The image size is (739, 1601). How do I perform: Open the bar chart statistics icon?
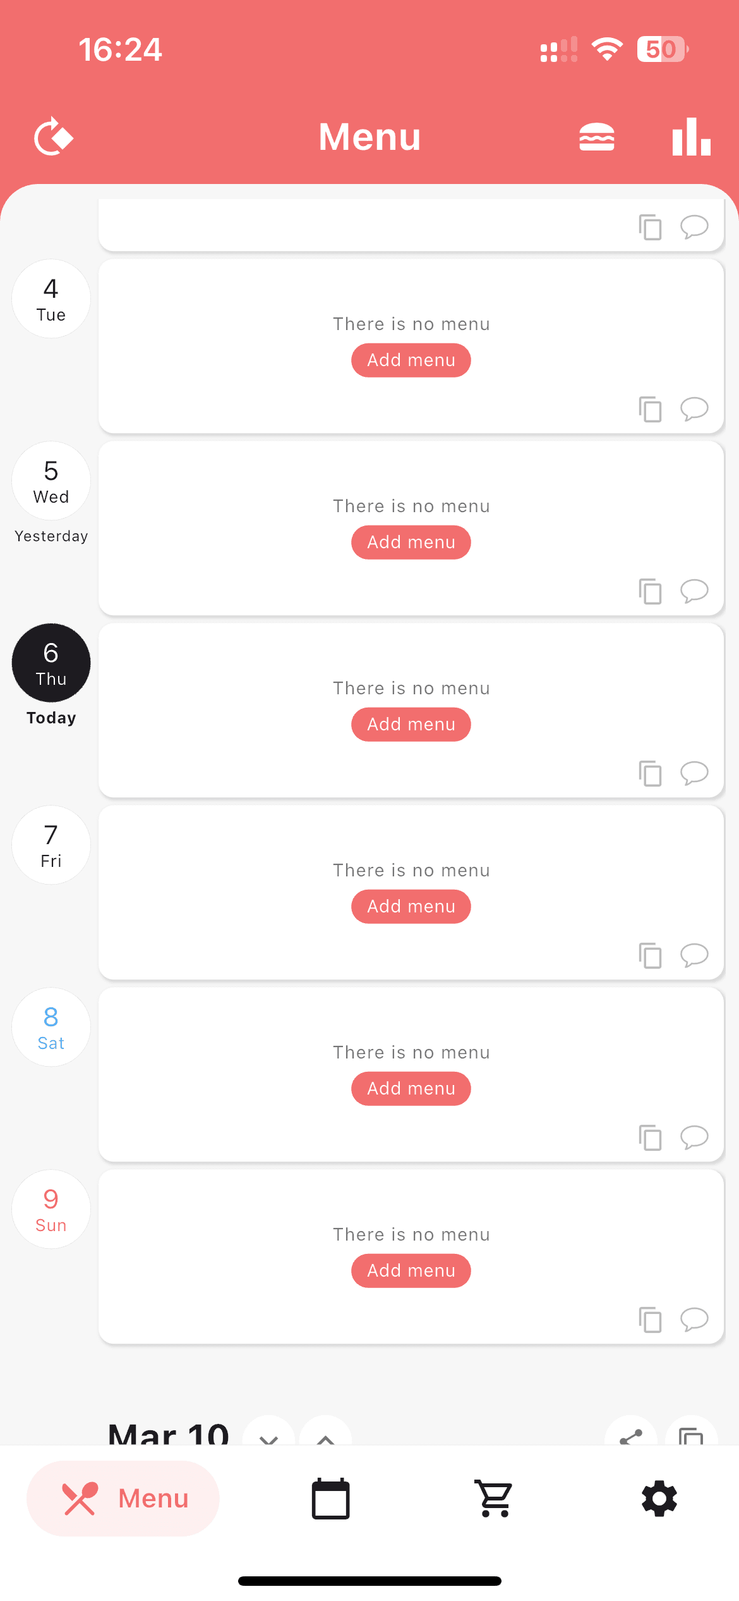point(691,137)
